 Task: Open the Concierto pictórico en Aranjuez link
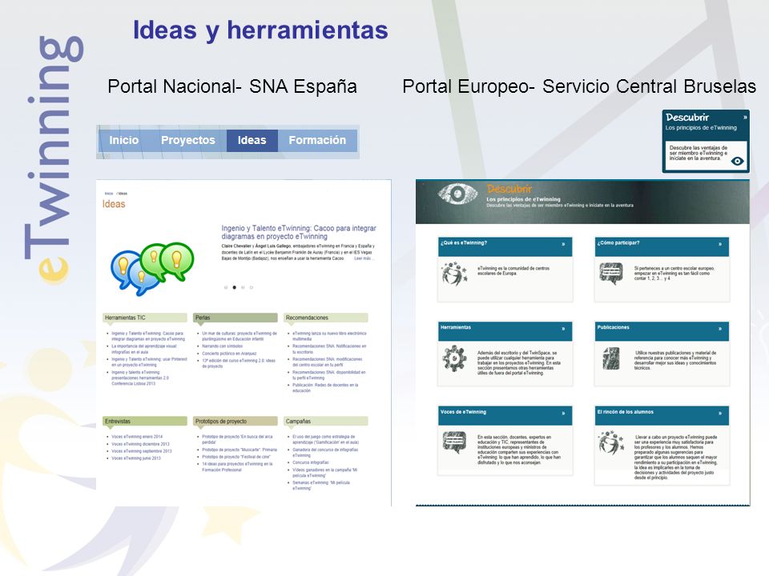229,353
